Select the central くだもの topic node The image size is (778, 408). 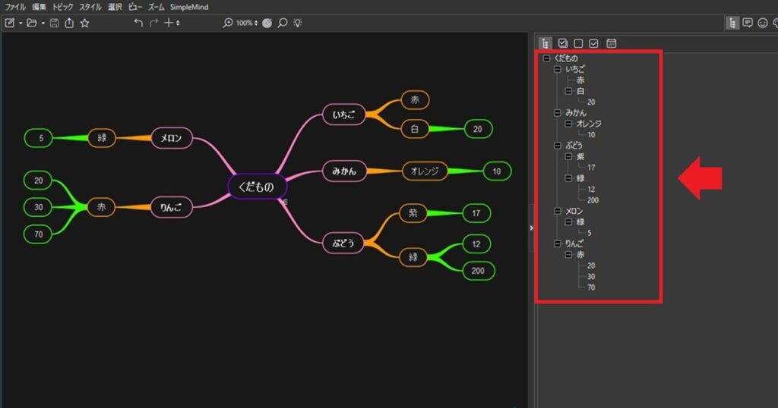pos(255,187)
